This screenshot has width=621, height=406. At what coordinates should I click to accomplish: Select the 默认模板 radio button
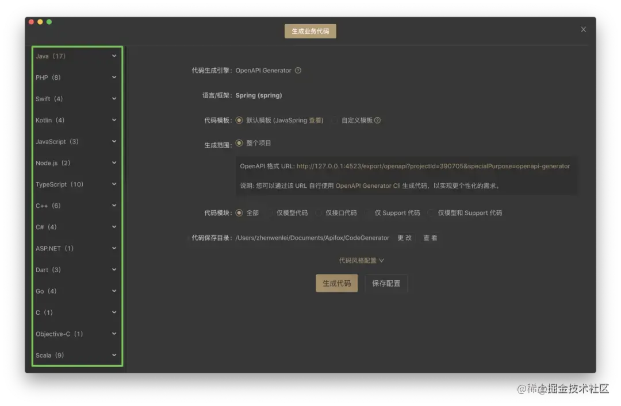coord(239,120)
